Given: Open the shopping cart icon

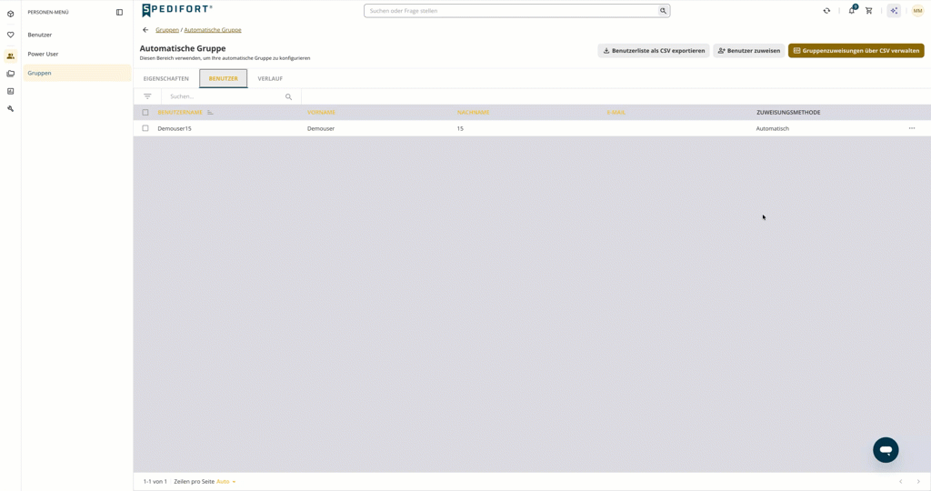Looking at the screenshot, I should 868,11.
